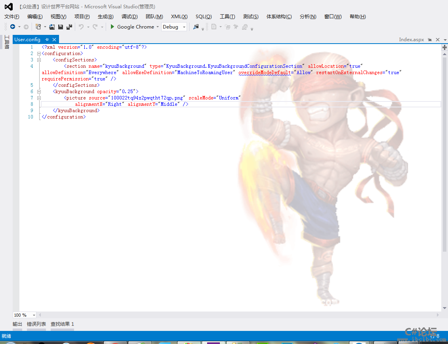
Task: Click the Google Chrome start button label
Action: 135,27
